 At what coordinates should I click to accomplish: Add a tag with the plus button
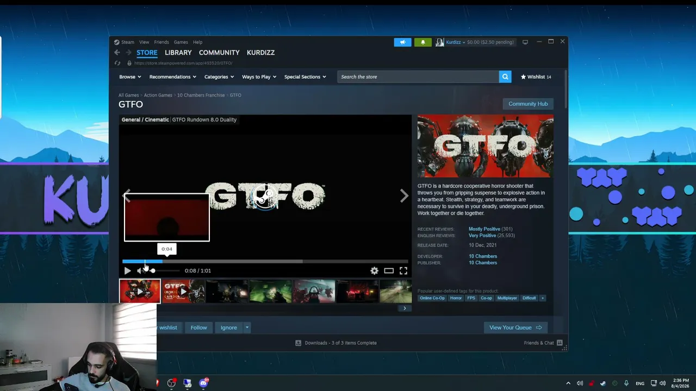[542, 298]
